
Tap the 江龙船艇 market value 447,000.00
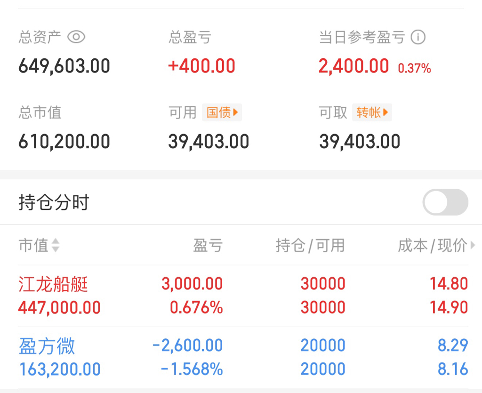(59, 308)
